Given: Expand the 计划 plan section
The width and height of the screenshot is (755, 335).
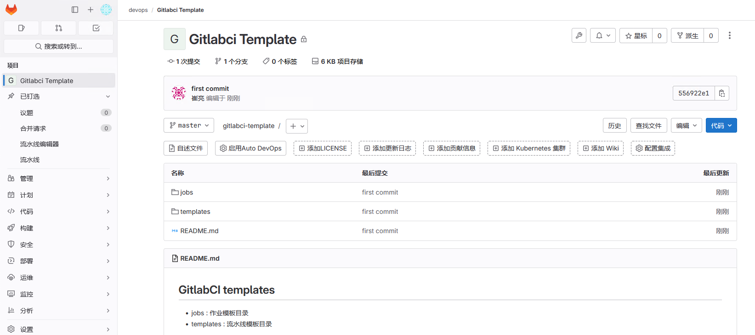Looking at the screenshot, I should click(59, 195).
